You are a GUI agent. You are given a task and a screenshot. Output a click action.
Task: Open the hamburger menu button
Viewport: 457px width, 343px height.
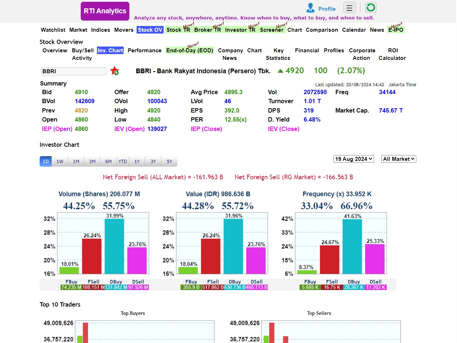point(349,8)
